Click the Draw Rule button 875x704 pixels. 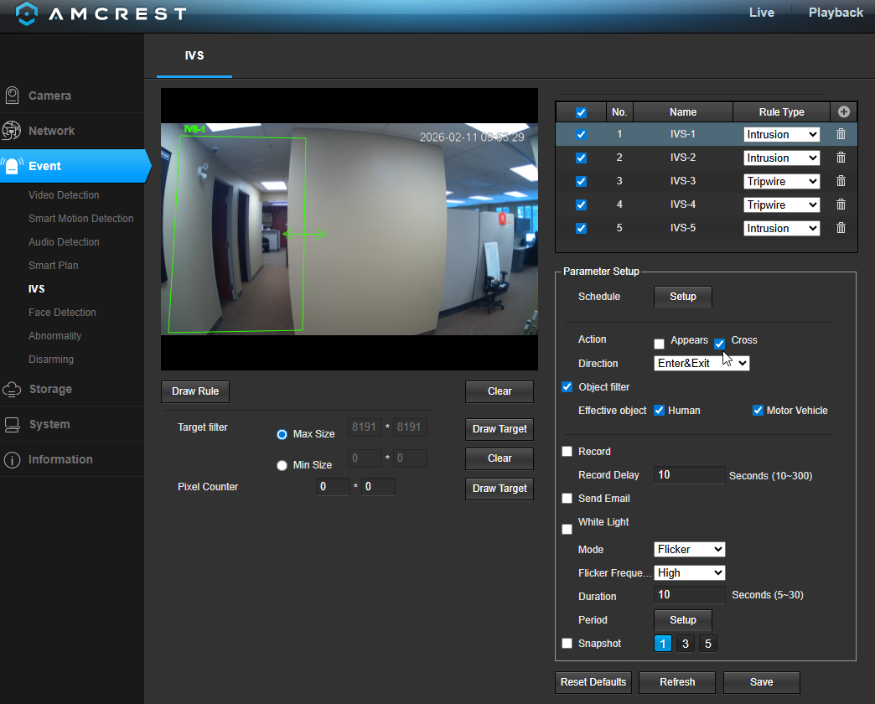coord(195,391)
